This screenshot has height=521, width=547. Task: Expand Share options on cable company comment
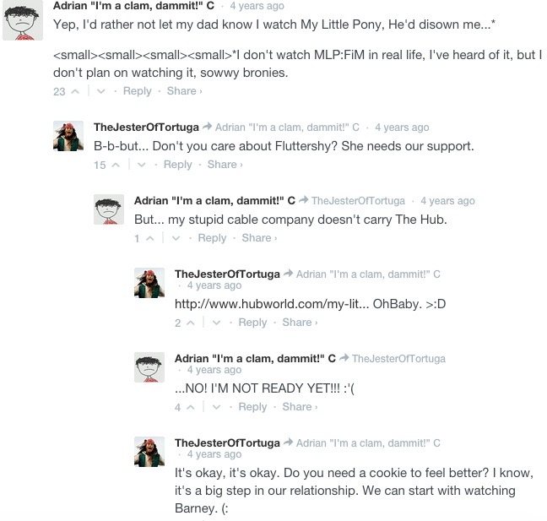259,238
